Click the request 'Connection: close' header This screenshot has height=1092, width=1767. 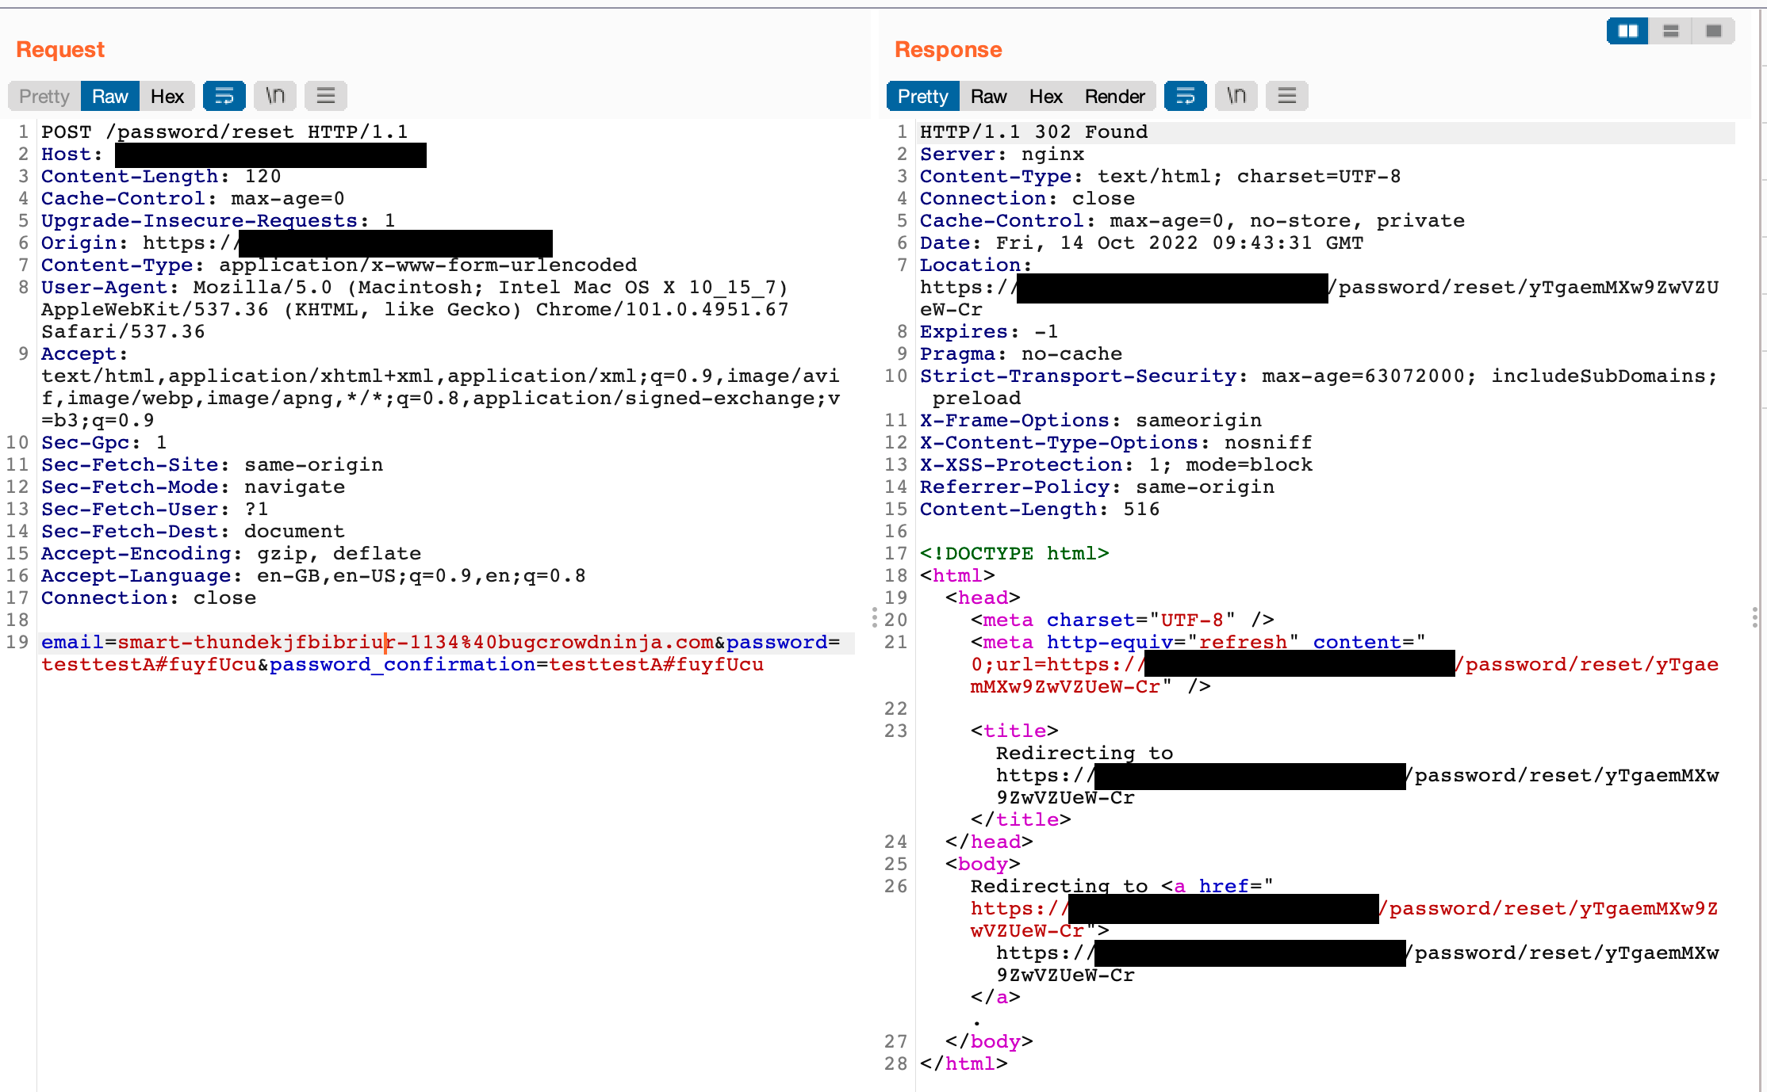148,598
